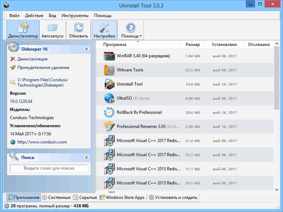Open the www.condusiv.com website link
The height and width of the screenshot is (212, 283).
click(42, 142)
